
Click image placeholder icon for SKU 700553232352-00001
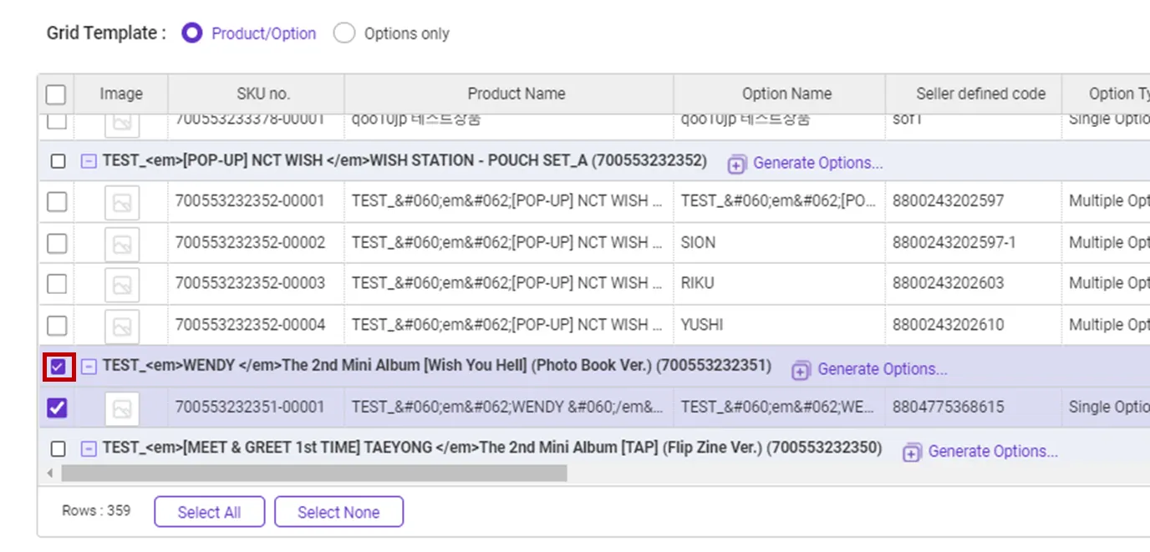[x=122, y=202]
